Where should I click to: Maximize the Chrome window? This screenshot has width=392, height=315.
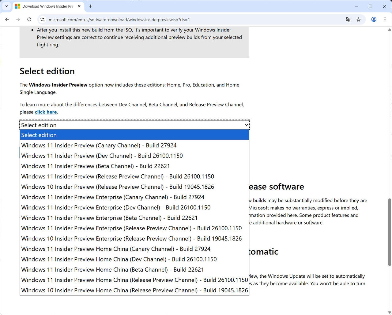point(371,6)
